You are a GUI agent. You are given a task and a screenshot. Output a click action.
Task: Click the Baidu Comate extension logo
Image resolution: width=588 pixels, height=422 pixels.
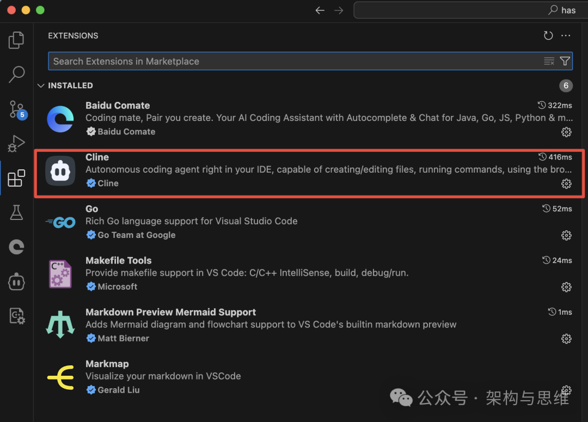point(60,119)
